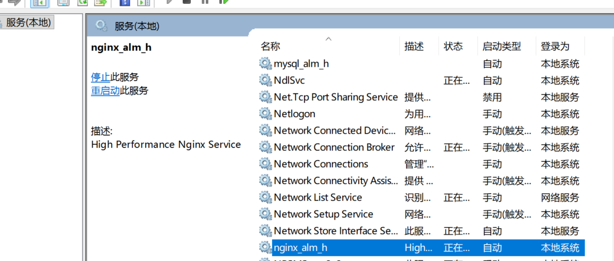Viewport: 614px width, 261px height.
Task: Select 服务(本地) in the left tree
Action: [28, 23]
